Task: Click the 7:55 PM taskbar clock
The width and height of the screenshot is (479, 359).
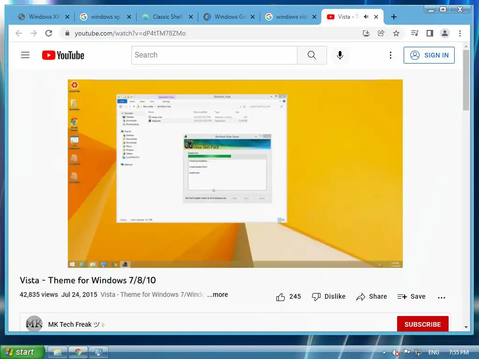Action: (x=459, y=352)
